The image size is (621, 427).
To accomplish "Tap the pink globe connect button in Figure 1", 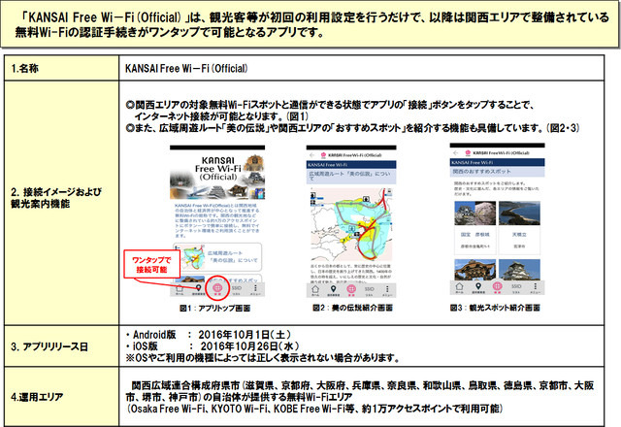I will [217, 289].
